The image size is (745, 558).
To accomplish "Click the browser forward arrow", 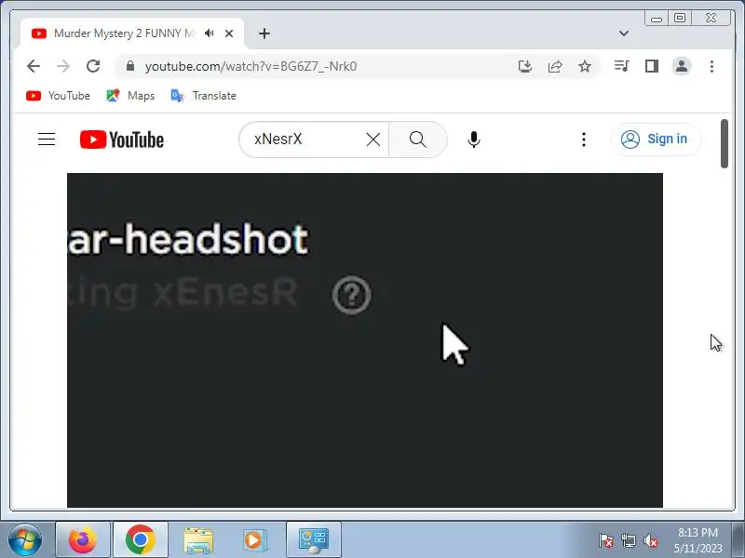I will (63, 66).
